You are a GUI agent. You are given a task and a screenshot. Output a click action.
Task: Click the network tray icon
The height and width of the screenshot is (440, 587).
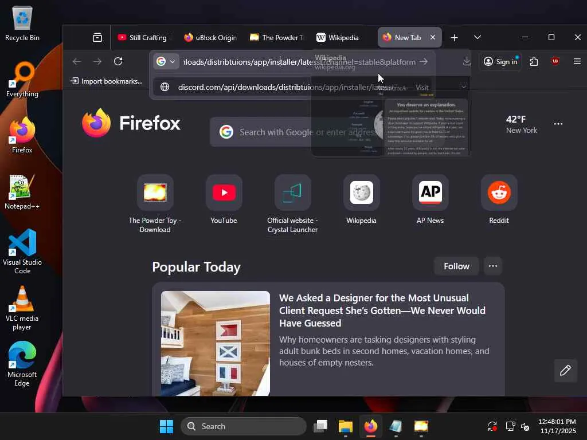(510, 426)
